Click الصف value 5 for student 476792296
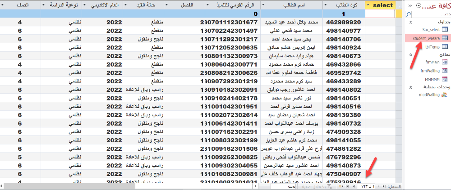The width and height of the screenshot is (451, 190). [x=20, y=157]
